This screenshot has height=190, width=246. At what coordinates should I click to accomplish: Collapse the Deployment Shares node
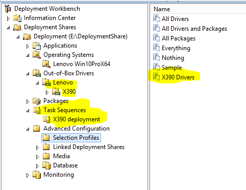tap(8, 28)
